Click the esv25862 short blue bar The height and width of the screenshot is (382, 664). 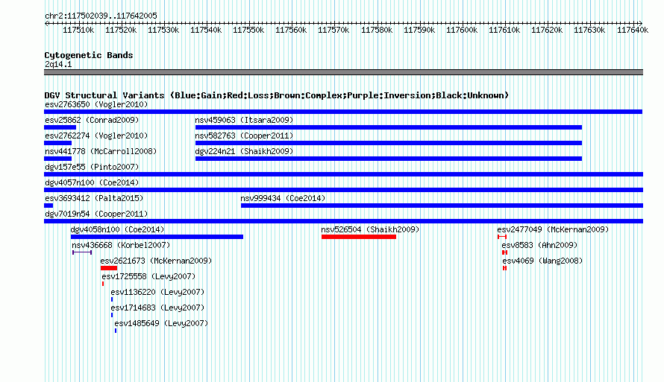tap(60, 127)
